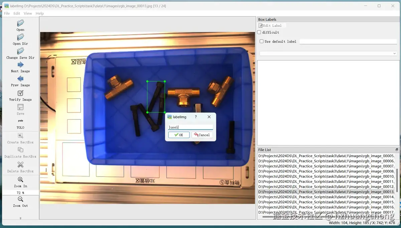Screen dimensions: 401x228
Task: Go to Prev Image arrow
Action: coord(20,79)
